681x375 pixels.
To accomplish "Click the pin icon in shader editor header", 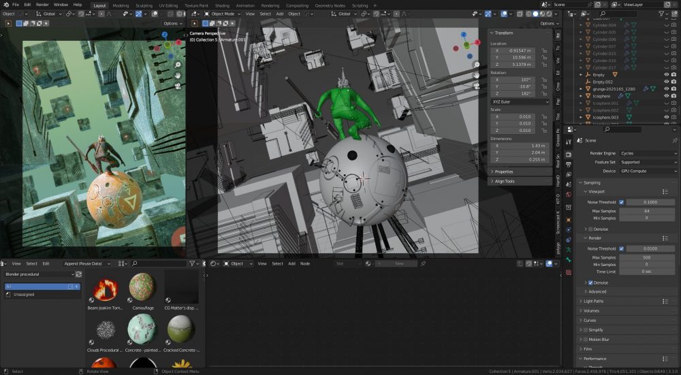I will [x=423, y=263].
